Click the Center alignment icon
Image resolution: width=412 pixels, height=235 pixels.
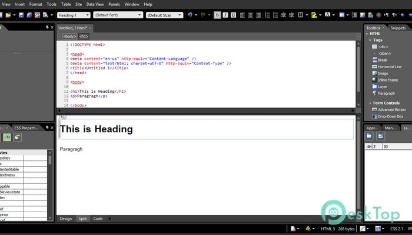(x=250, y=15)
